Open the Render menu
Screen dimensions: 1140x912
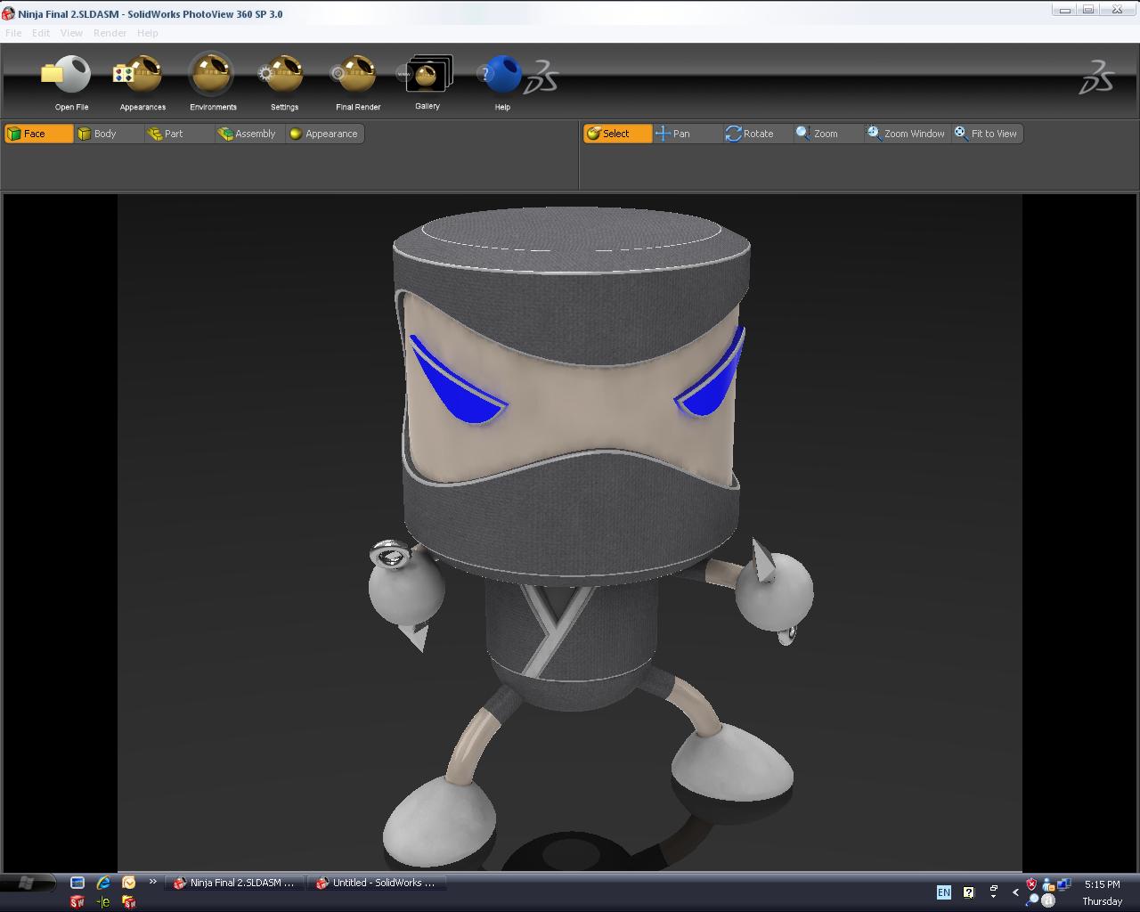(x=110, y=33)
